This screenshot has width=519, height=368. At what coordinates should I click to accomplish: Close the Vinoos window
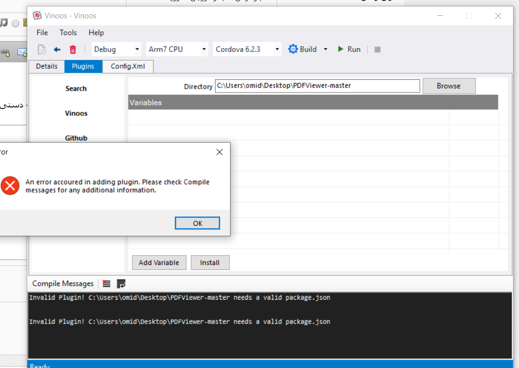[x=498, y=15]
